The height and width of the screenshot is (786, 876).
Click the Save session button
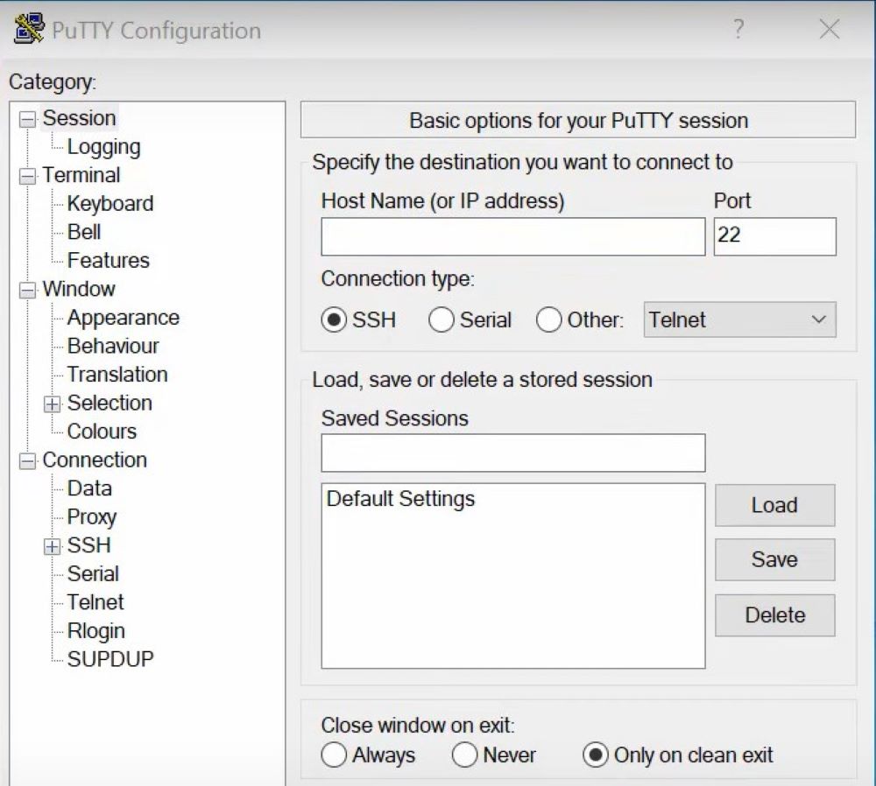774,559
